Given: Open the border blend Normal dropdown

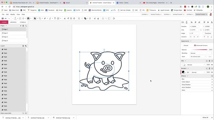Looking at the screenshot, I should pos(198,72).
